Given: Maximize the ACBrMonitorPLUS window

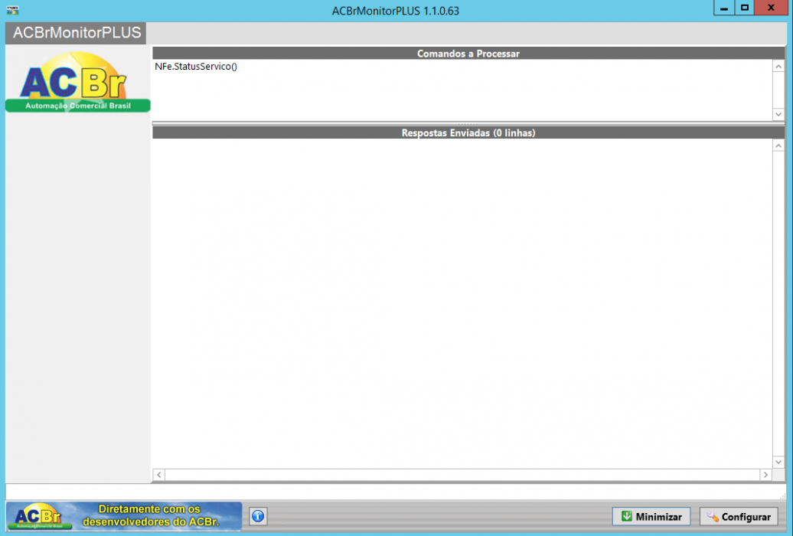Looking at the screenshot, I should [745, 8].
